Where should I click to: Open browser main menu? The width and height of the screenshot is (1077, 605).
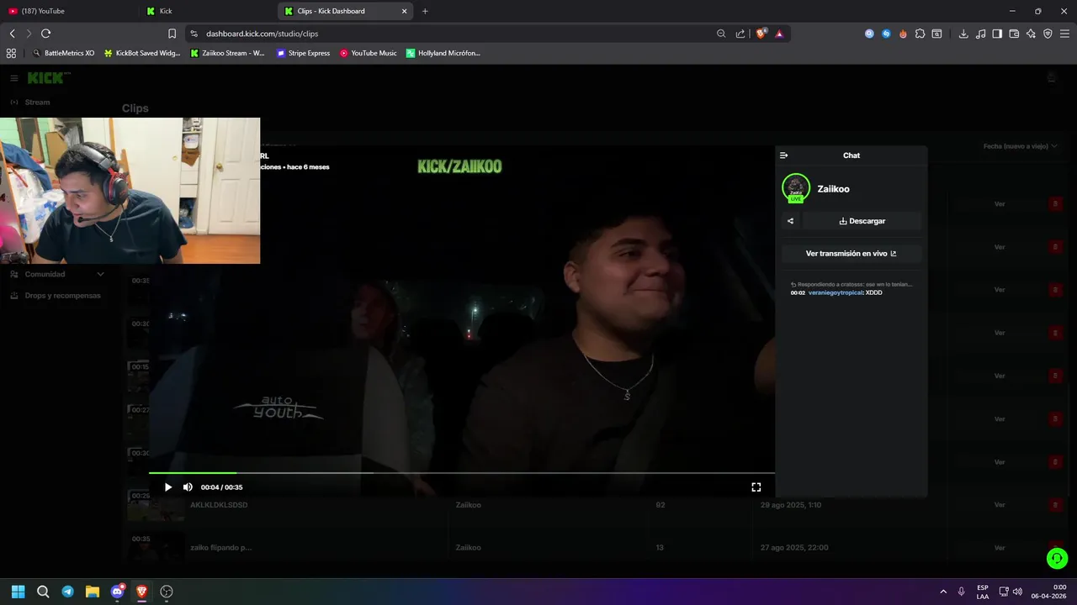point(1064,34)
